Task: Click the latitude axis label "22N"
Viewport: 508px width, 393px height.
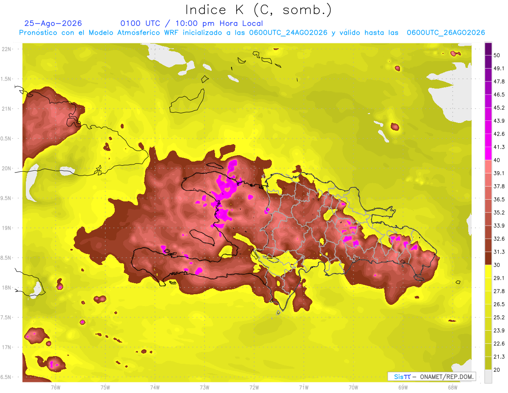Action: 7,49
